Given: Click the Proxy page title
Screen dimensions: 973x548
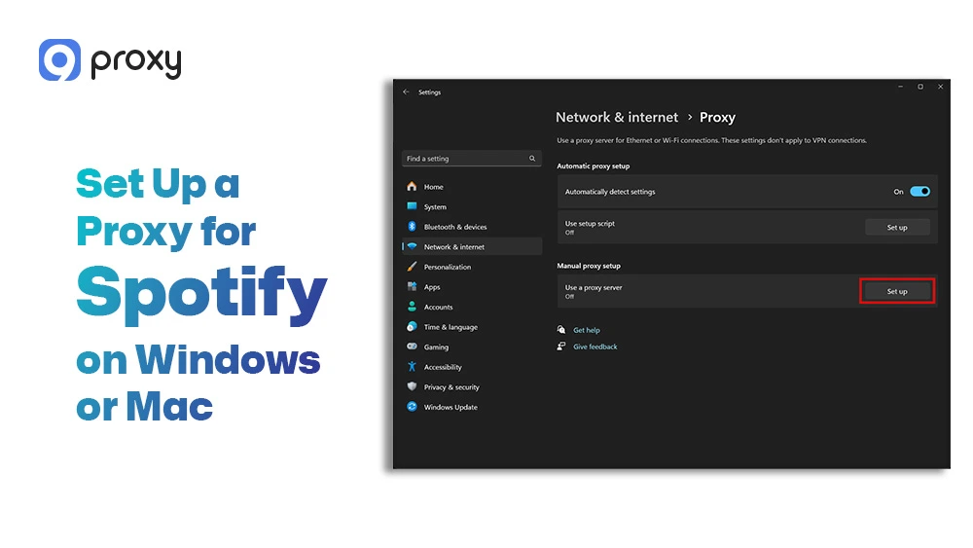Looking at the screenshot, I should [717, 118].
